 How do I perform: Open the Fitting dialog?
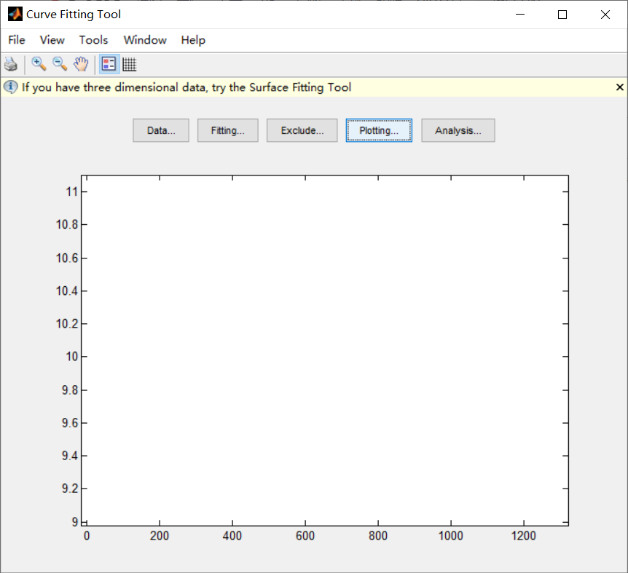click(x=227, y=130)
